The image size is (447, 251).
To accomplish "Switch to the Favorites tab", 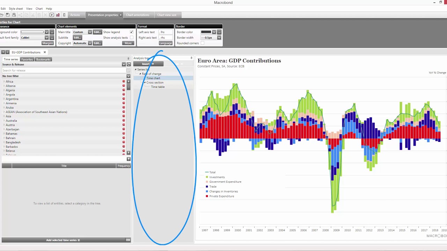I will coord(27,60).
